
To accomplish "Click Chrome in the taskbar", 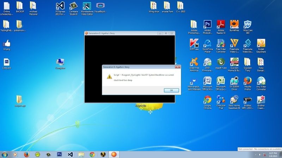I will click(92, 154).
